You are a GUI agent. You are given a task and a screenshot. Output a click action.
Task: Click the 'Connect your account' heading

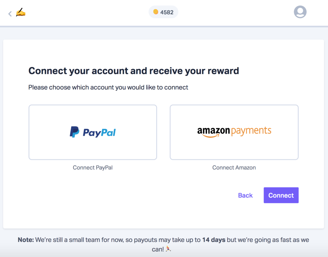point(134,71)
